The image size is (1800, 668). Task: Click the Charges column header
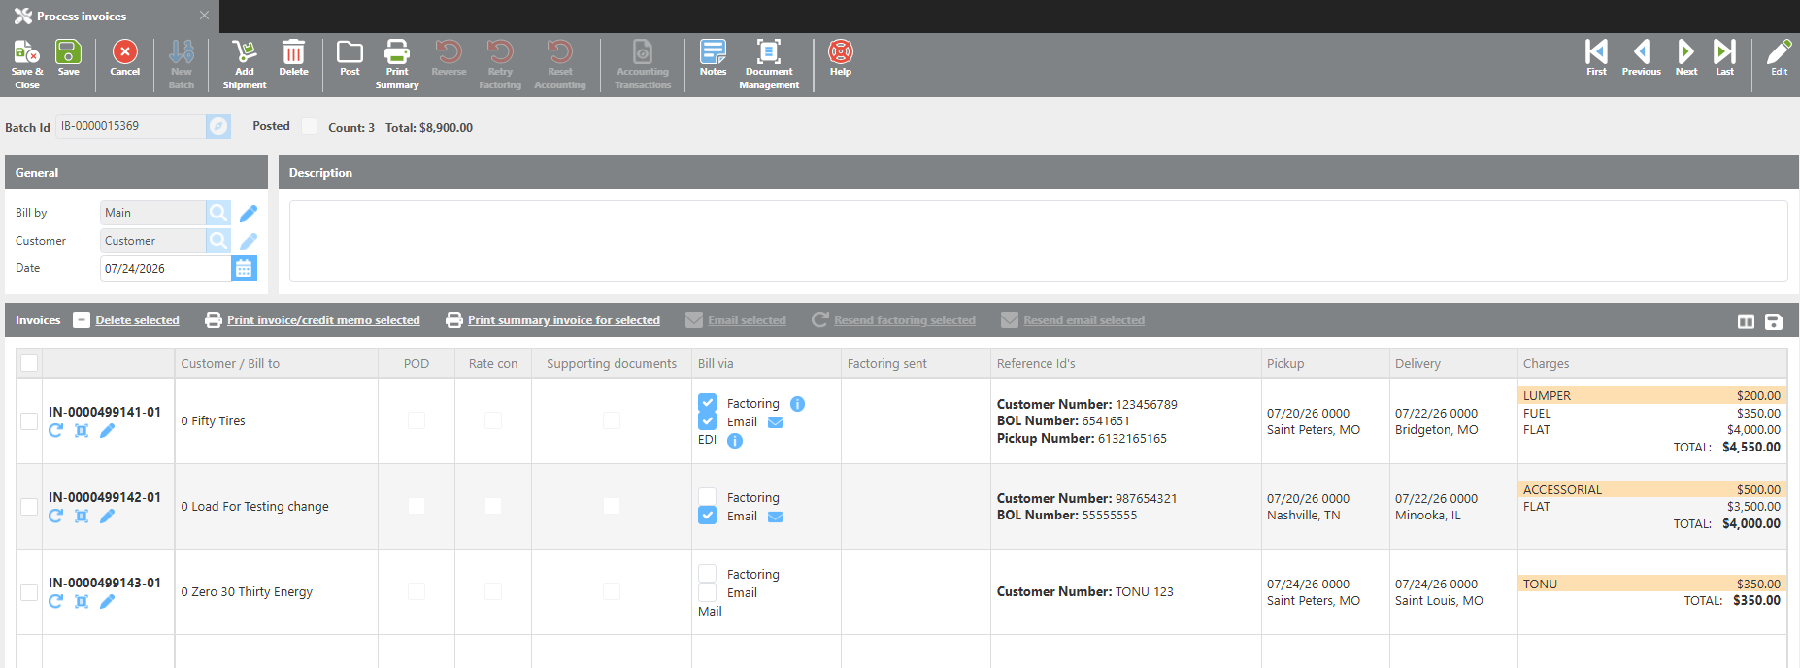pyautogui.click(x=1546, y=364)
